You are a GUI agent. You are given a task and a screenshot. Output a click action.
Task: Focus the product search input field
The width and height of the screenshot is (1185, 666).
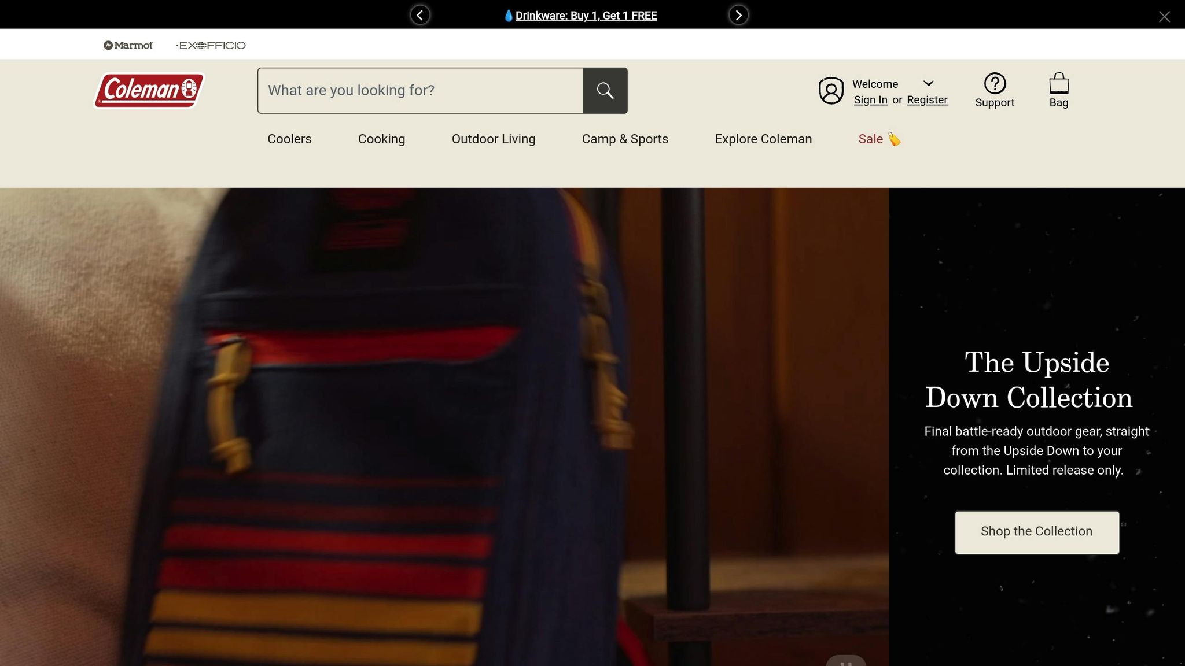coord(421,91)
